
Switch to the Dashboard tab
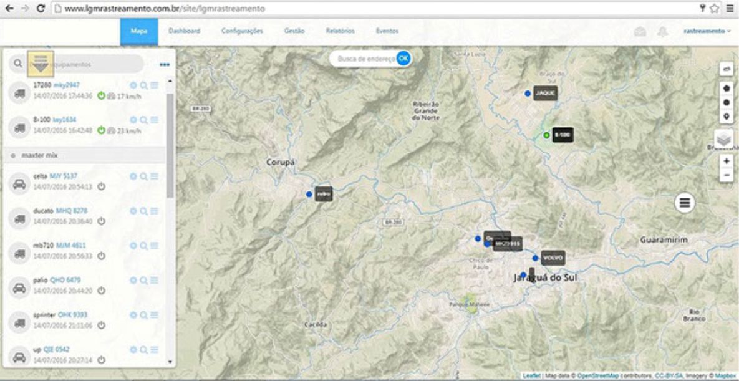184,31
